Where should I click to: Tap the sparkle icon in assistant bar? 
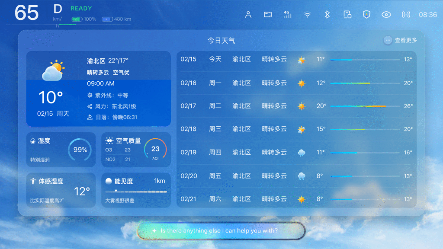point(154,231)
